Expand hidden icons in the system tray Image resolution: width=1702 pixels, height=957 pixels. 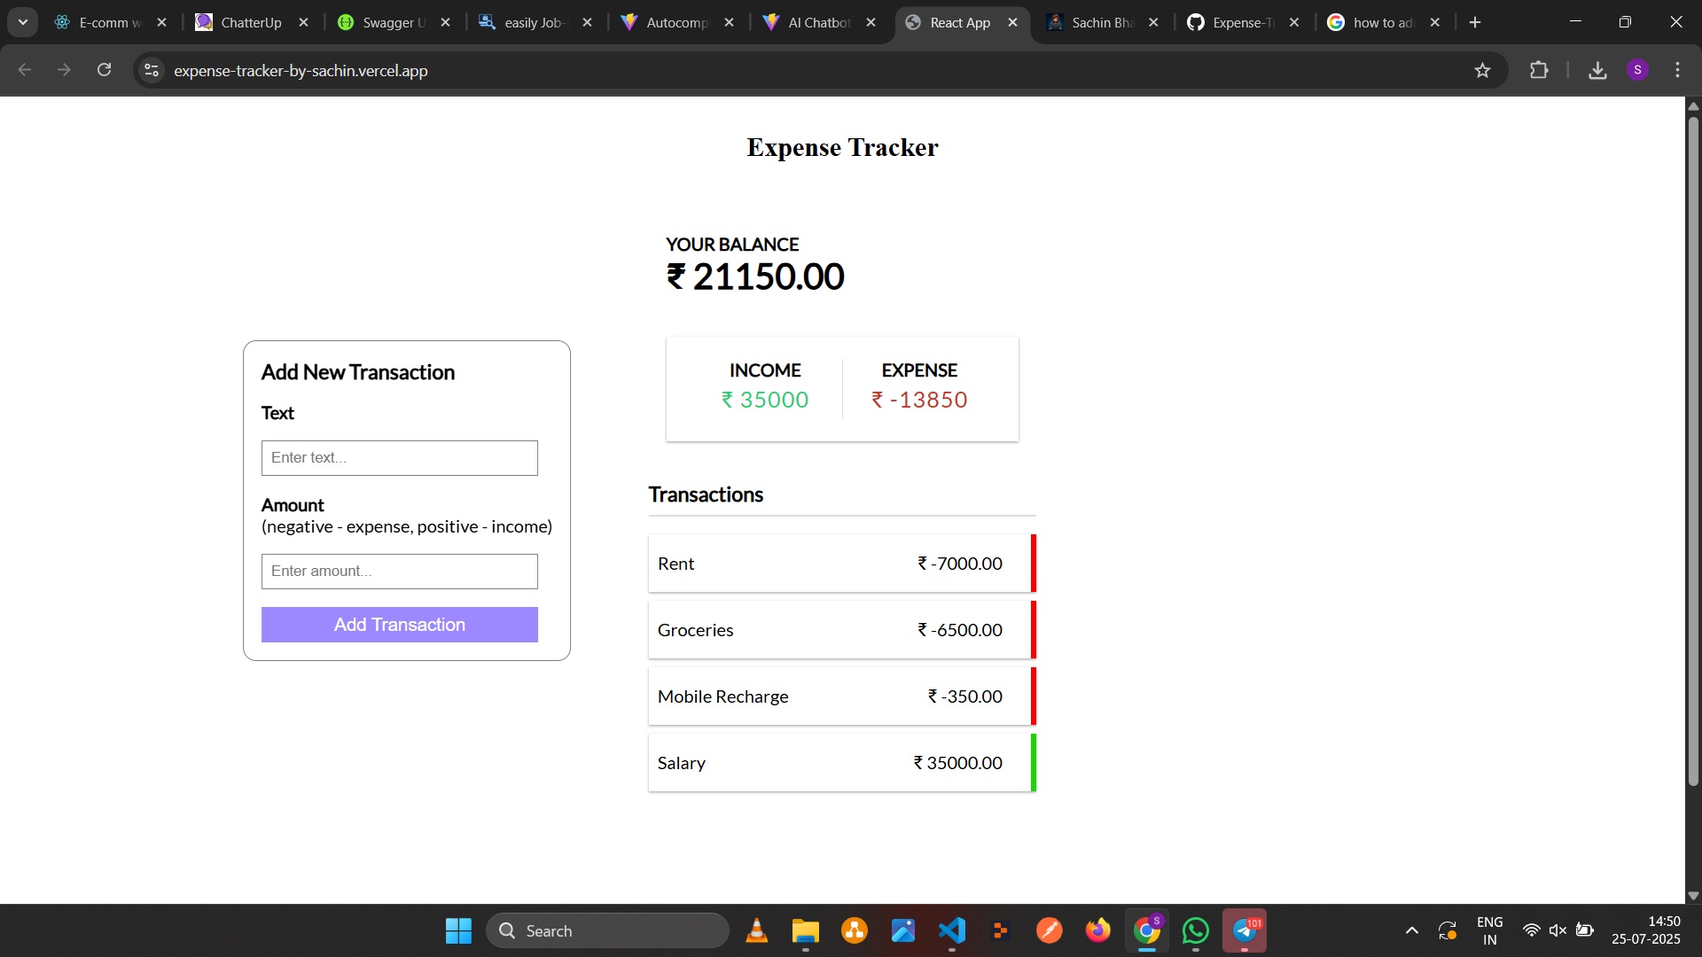tap(1411, 930)
